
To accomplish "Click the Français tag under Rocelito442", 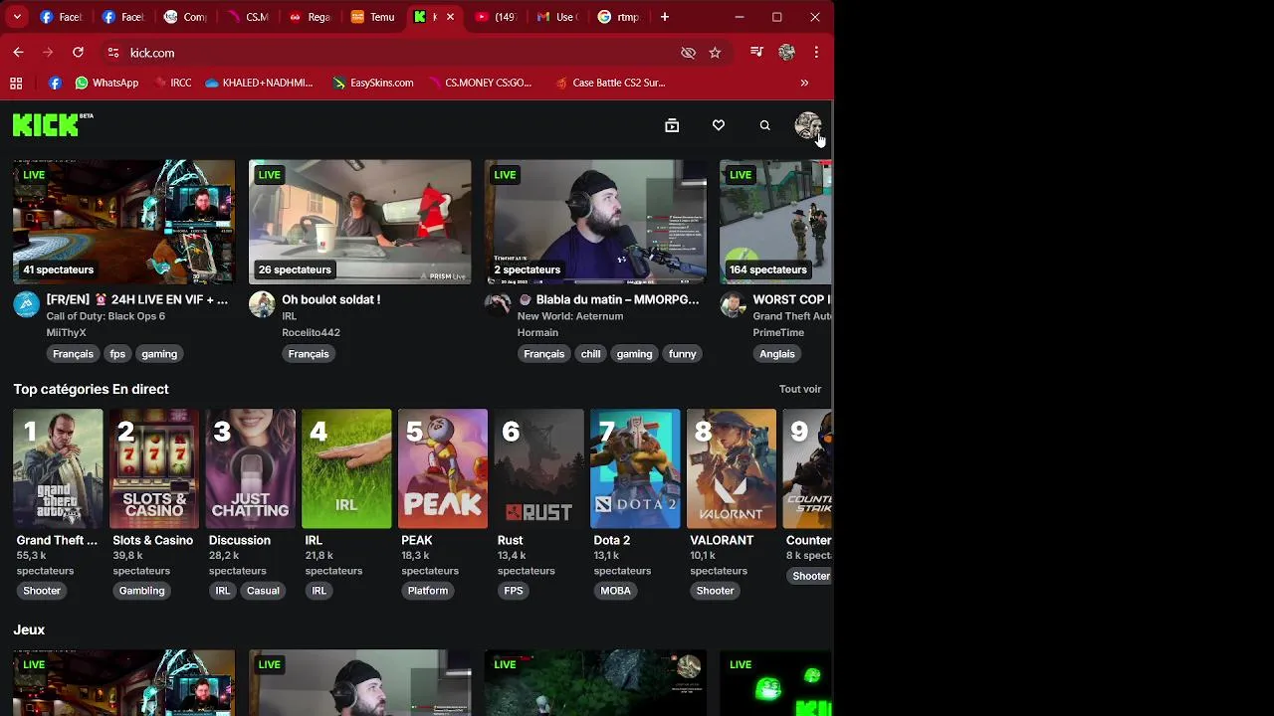I will pos(309,354).
